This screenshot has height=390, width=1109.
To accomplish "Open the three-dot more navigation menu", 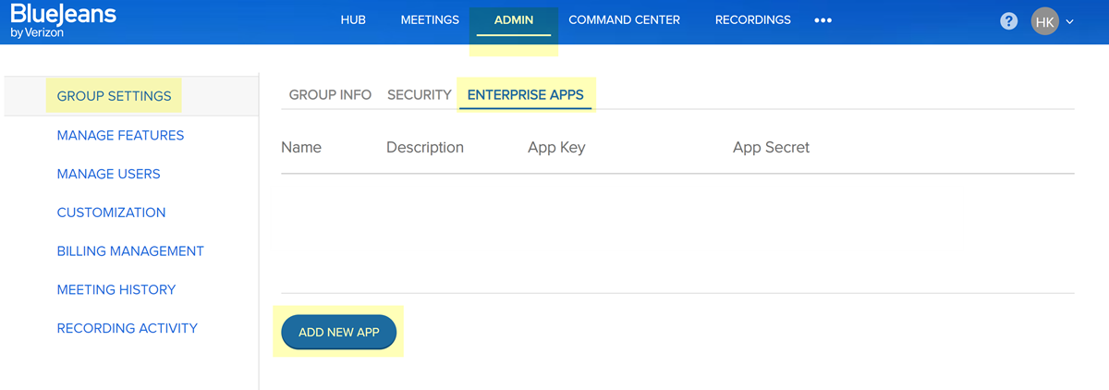I will [823, 20].
